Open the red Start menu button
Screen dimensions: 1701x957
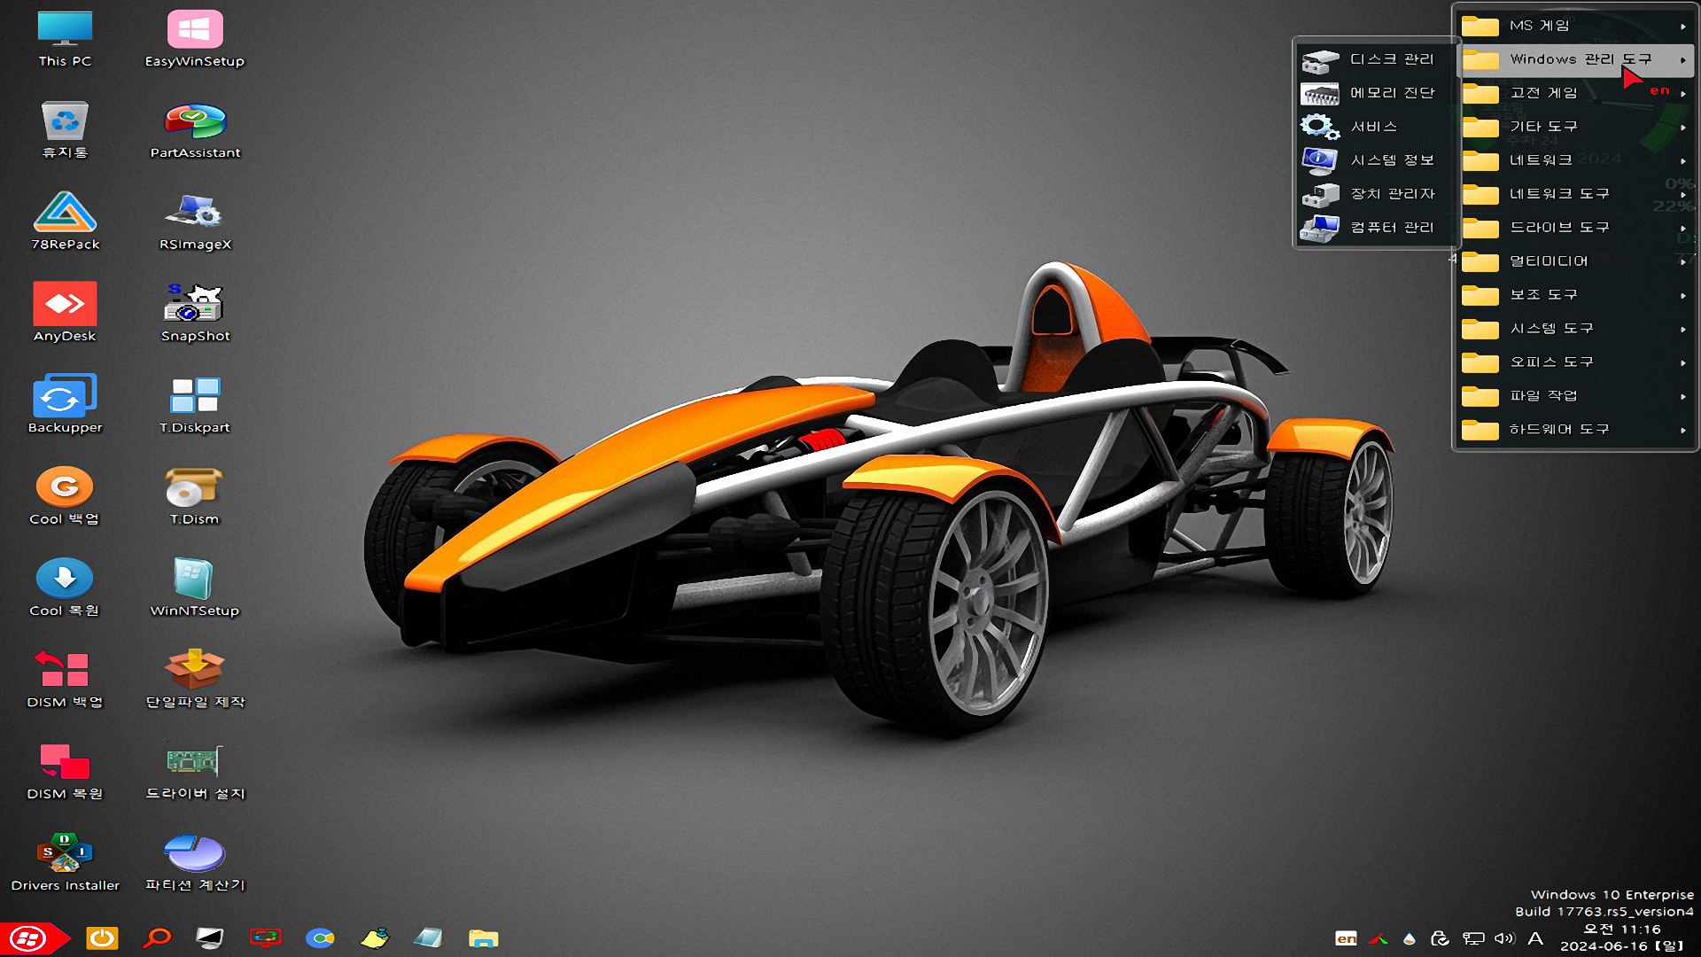(x=34, y=938)
